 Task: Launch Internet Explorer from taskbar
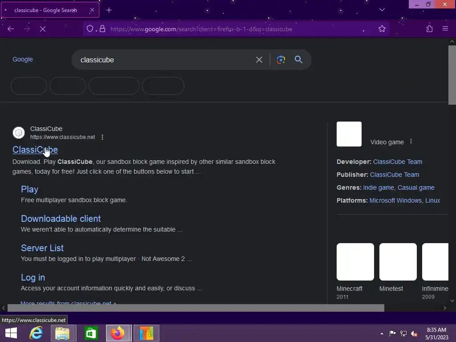pyautogui.click(x=36, y=333)
